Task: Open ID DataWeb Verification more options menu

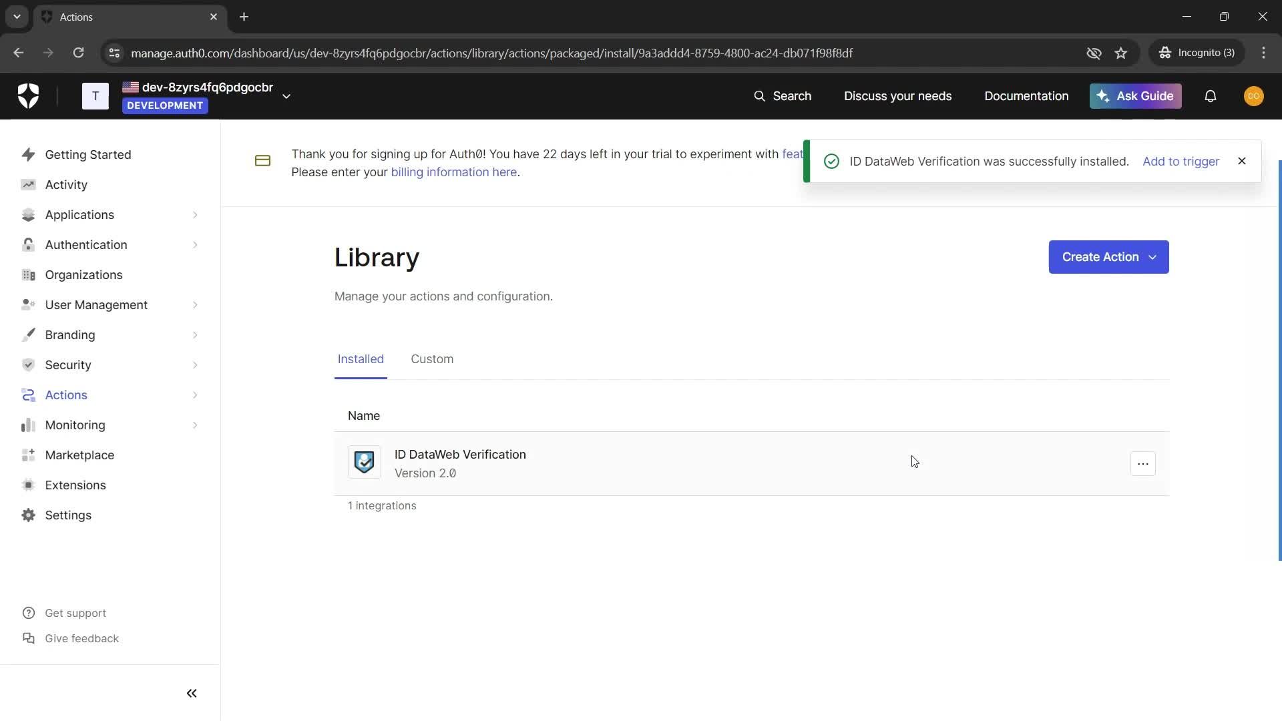Action: point(1142,463)
